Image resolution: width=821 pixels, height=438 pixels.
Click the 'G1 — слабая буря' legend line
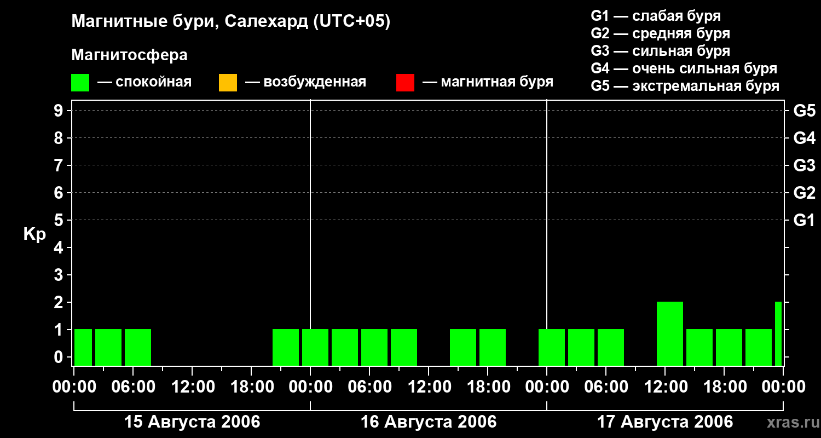pyautogui.click(x=656, y=16)
